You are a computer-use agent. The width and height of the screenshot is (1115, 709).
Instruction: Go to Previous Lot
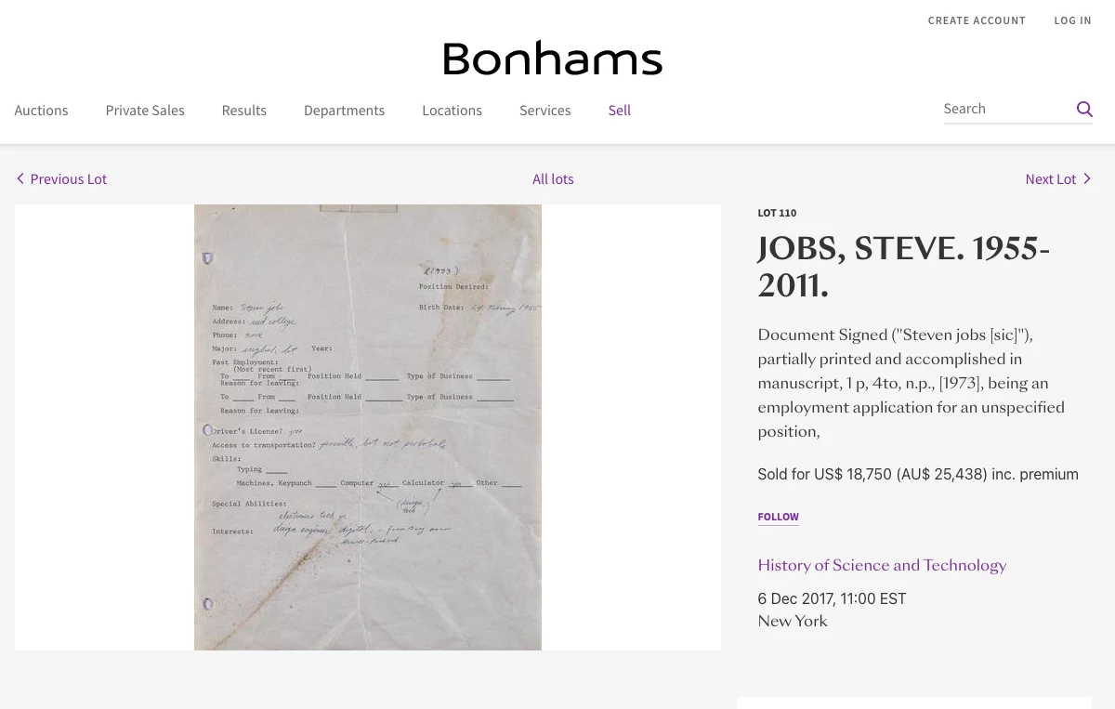(x=69, y=179)
